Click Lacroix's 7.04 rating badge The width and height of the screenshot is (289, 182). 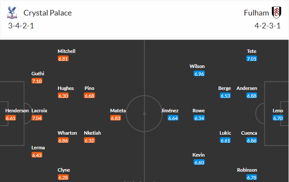[x=37, y=118]
